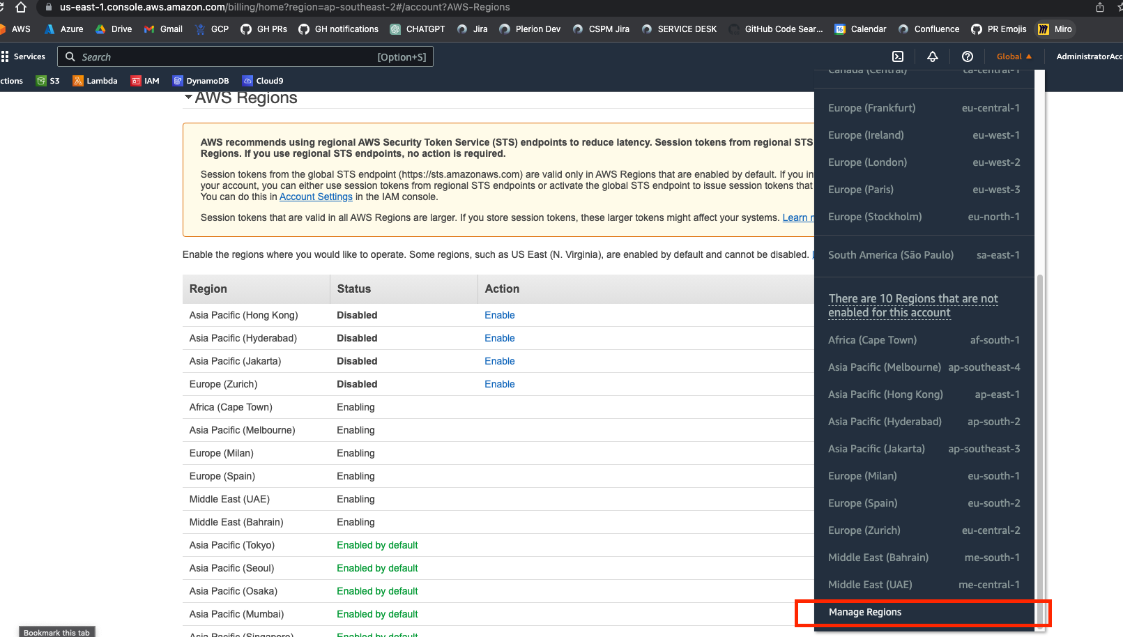Viewport: 1123px width, 637px height.
Task: Open the Confluence bookmark
Action: [x=929, y=29]
